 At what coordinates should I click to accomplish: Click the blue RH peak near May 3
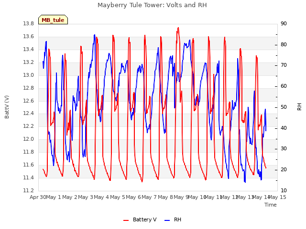[95, 35]
